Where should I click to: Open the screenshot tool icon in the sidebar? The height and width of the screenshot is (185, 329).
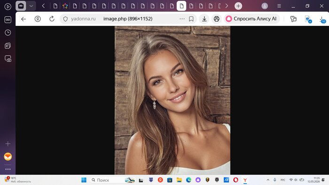[8, 59]
